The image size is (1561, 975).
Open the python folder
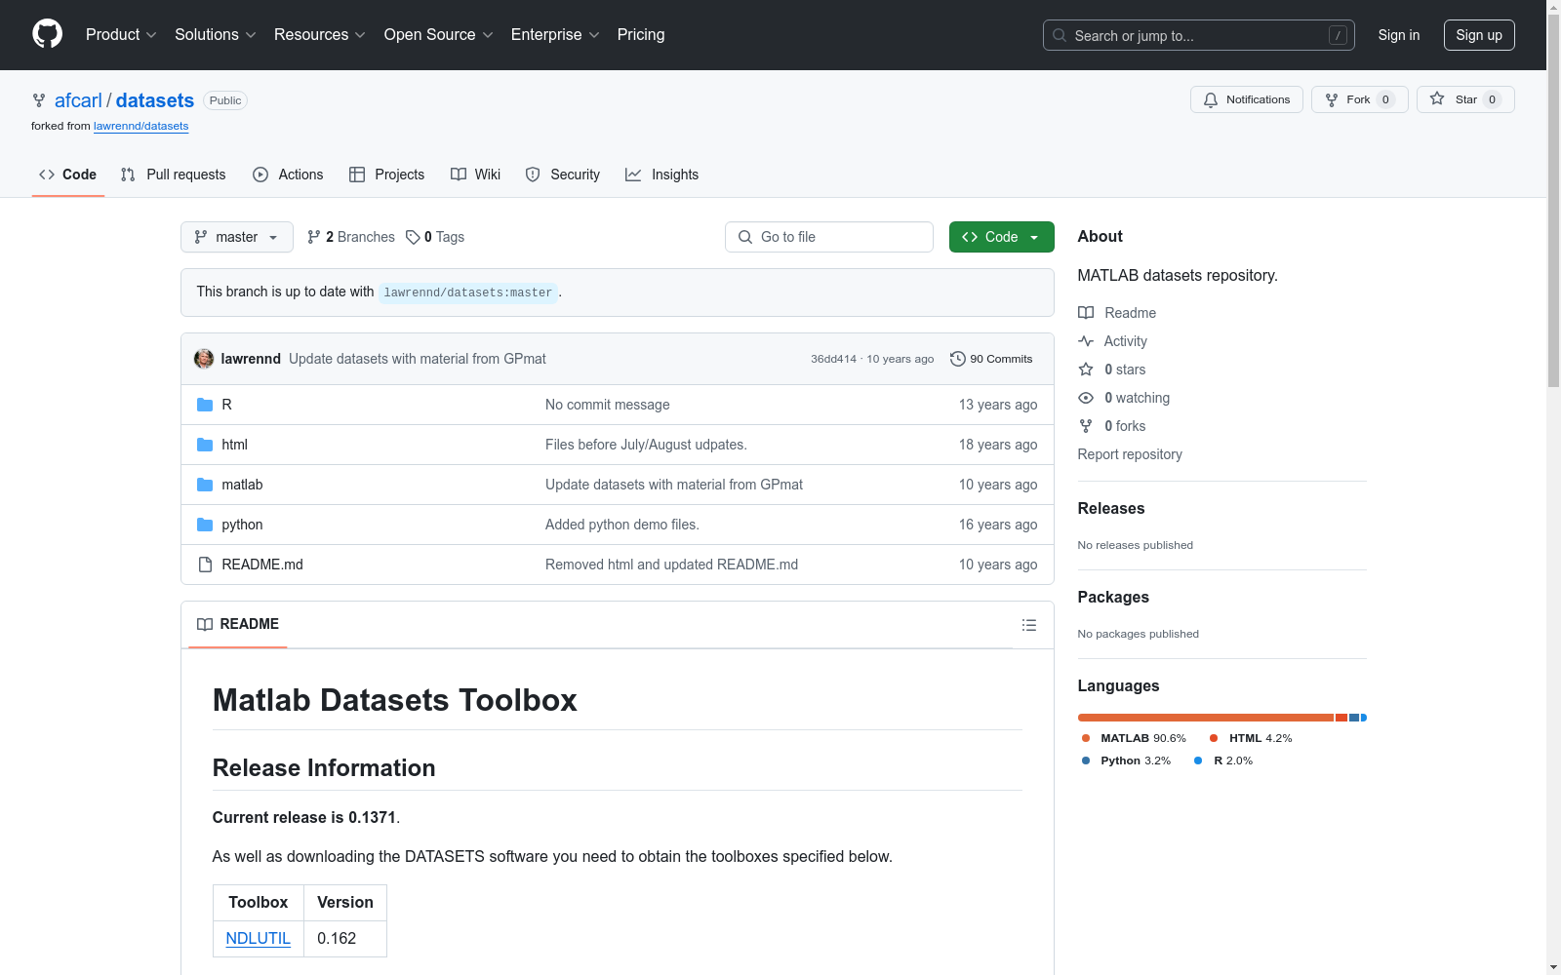(242, 525)
